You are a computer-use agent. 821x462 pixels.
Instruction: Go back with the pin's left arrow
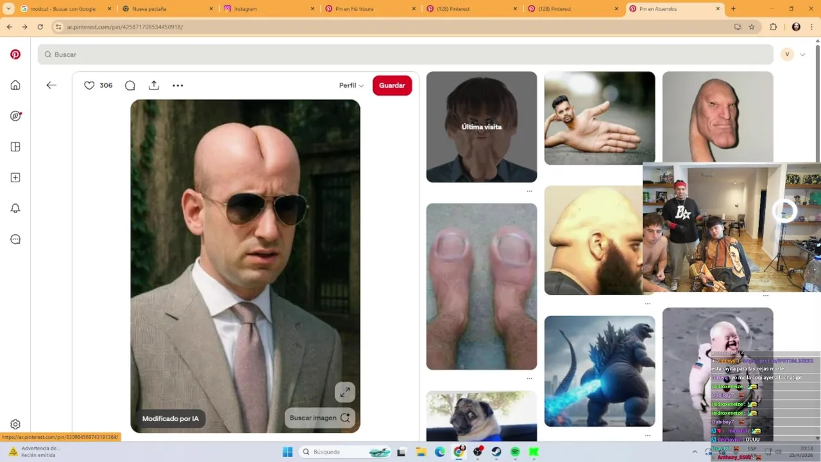(x=51, y=85)
